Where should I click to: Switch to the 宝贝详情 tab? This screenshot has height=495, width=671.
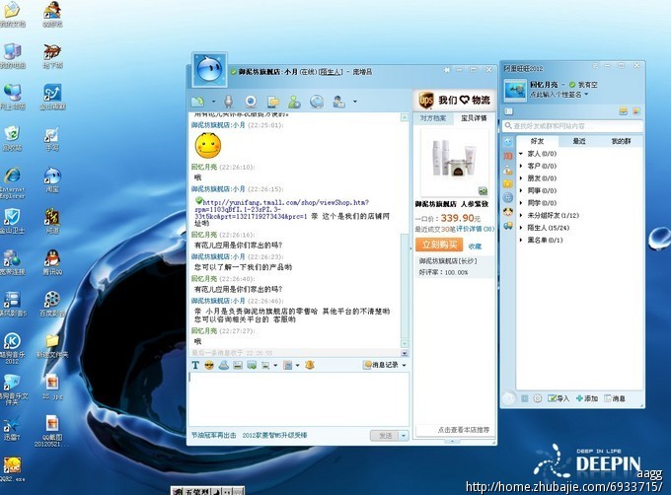(x=474, y=118)
